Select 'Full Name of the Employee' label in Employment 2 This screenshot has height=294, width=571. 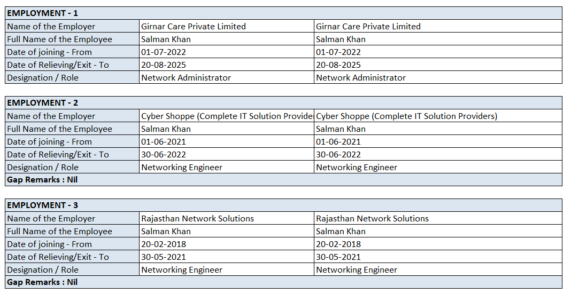pyautogui.click(x=59, y=129)
